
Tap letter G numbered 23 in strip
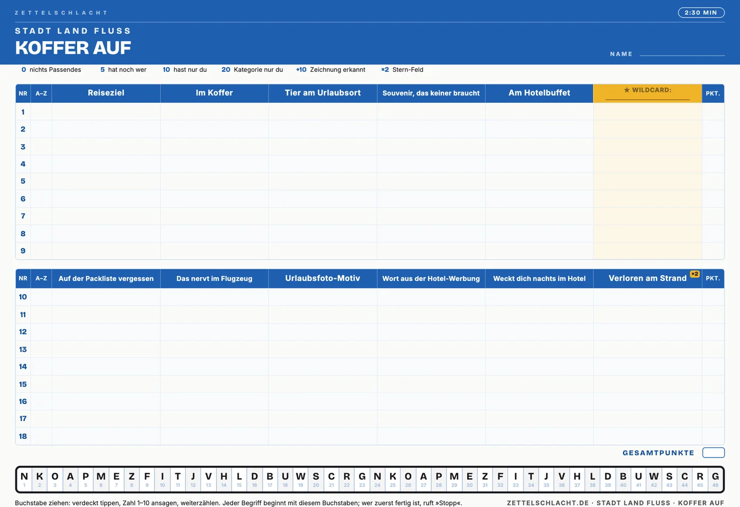pos(362,479)
